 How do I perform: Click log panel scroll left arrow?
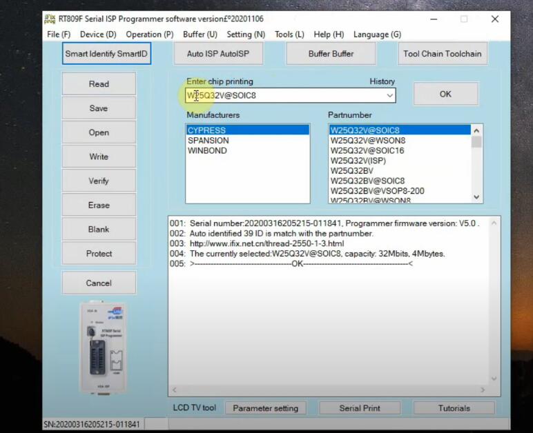tap(175, 390)
